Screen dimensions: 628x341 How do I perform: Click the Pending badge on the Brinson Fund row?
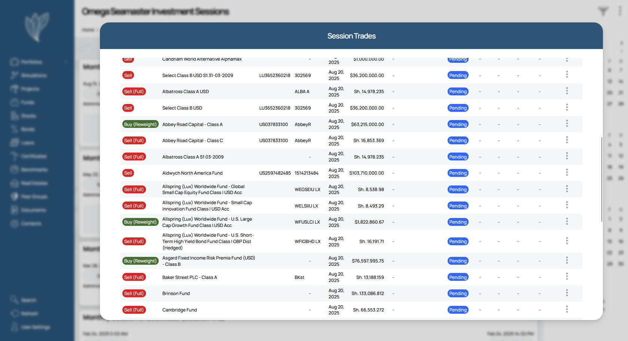coord(458,294)
